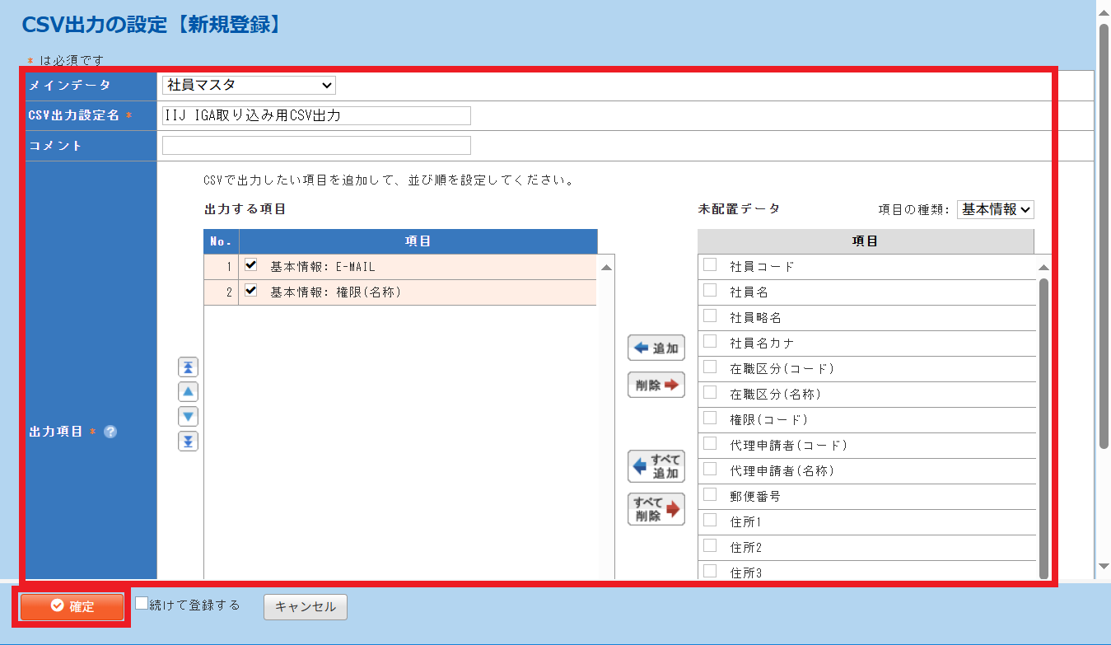The height and width of the screenshot is (645, 1111).
Task: Click the orange 確定 button
Action: [72, 607]
